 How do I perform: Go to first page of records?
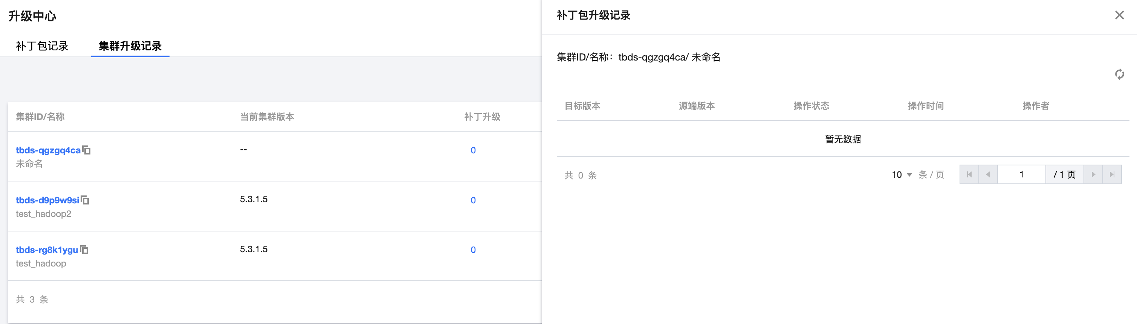(969, 175)
